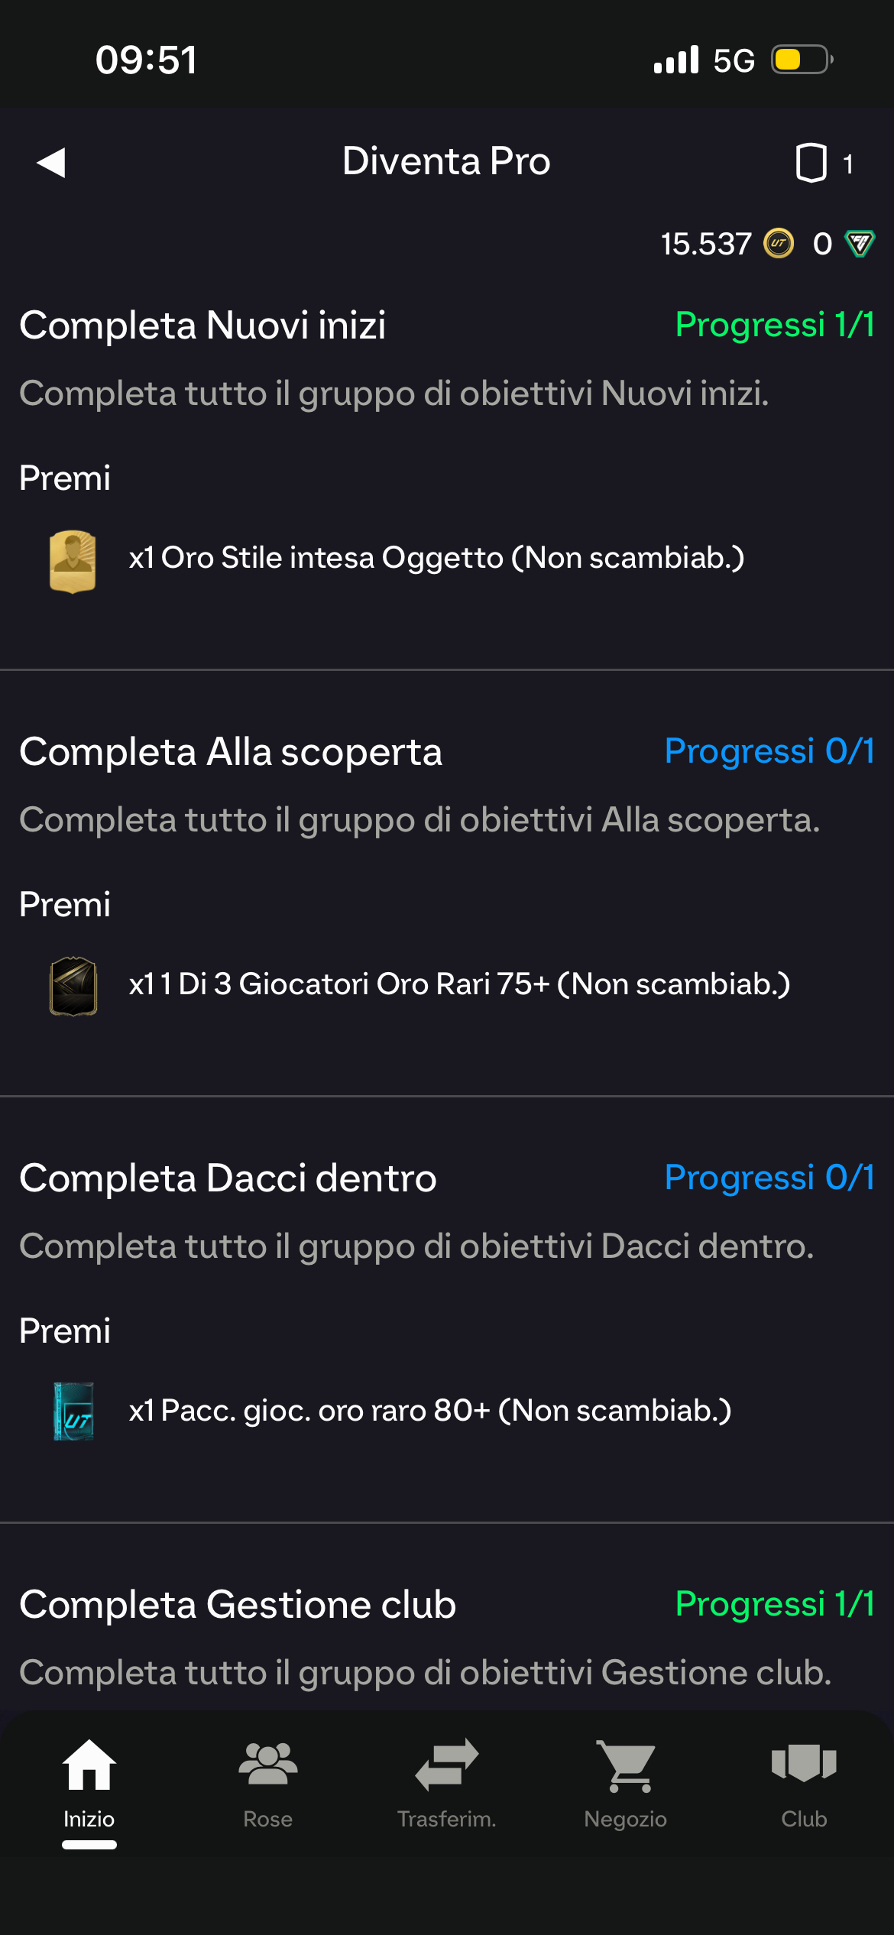Go to the Trasferim. tab

click(447, 1781)
